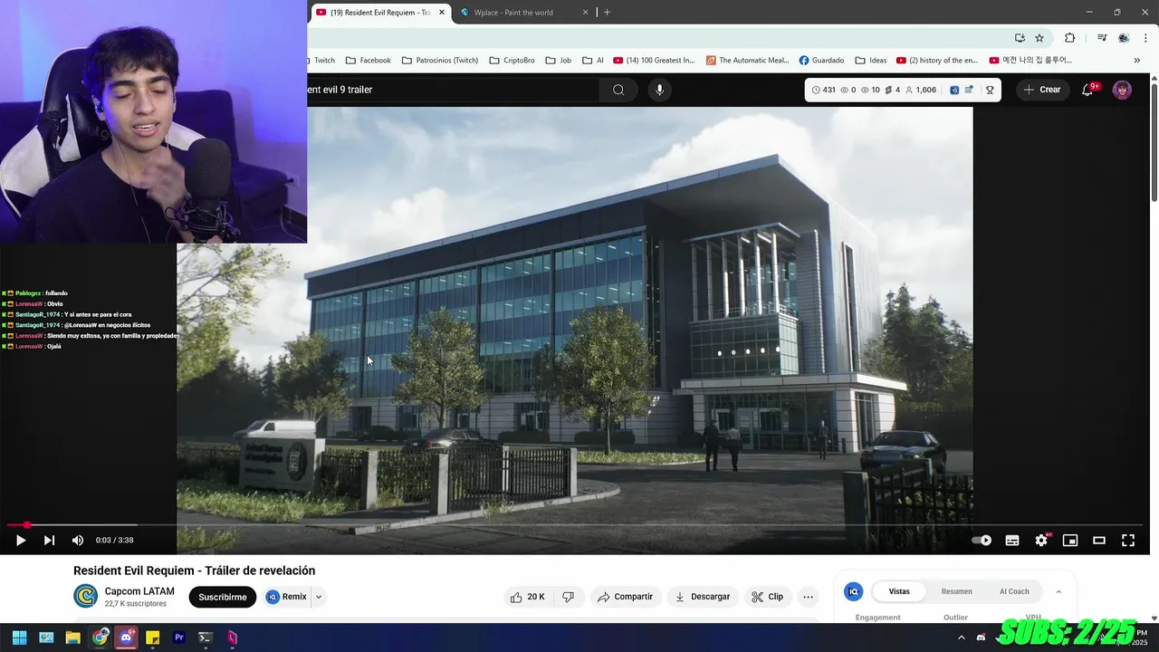Start voice search with microphone
Image resolution: width=1159 pixels, height=652 pixels.
click(659, 90)
